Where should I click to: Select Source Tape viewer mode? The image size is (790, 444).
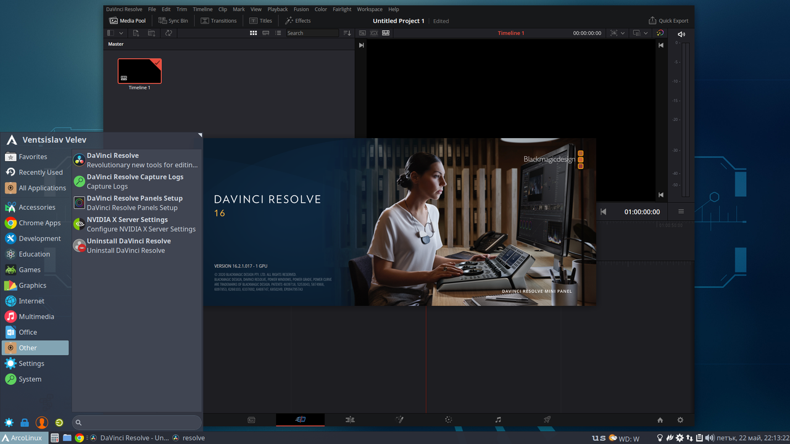tap(374, 33)
